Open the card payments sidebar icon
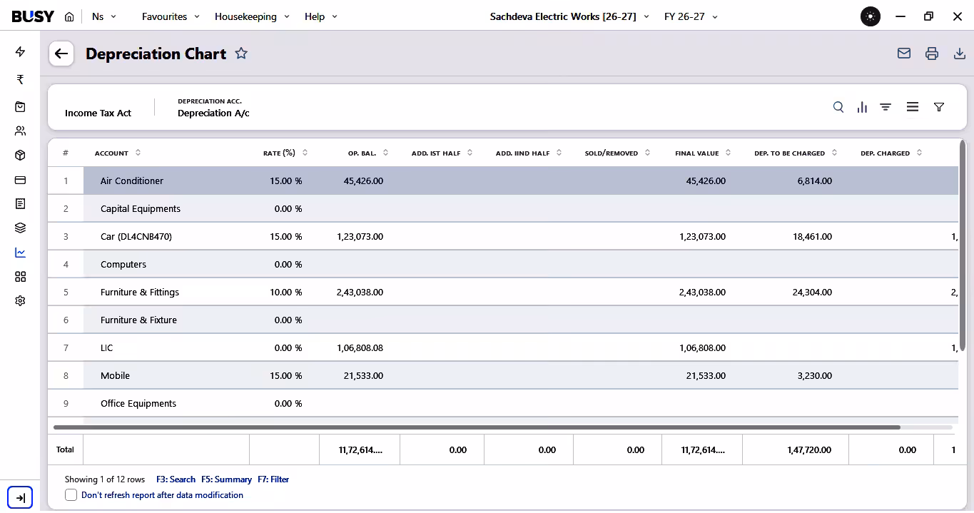Screen dimensions: 974x513 coord(20,180)
